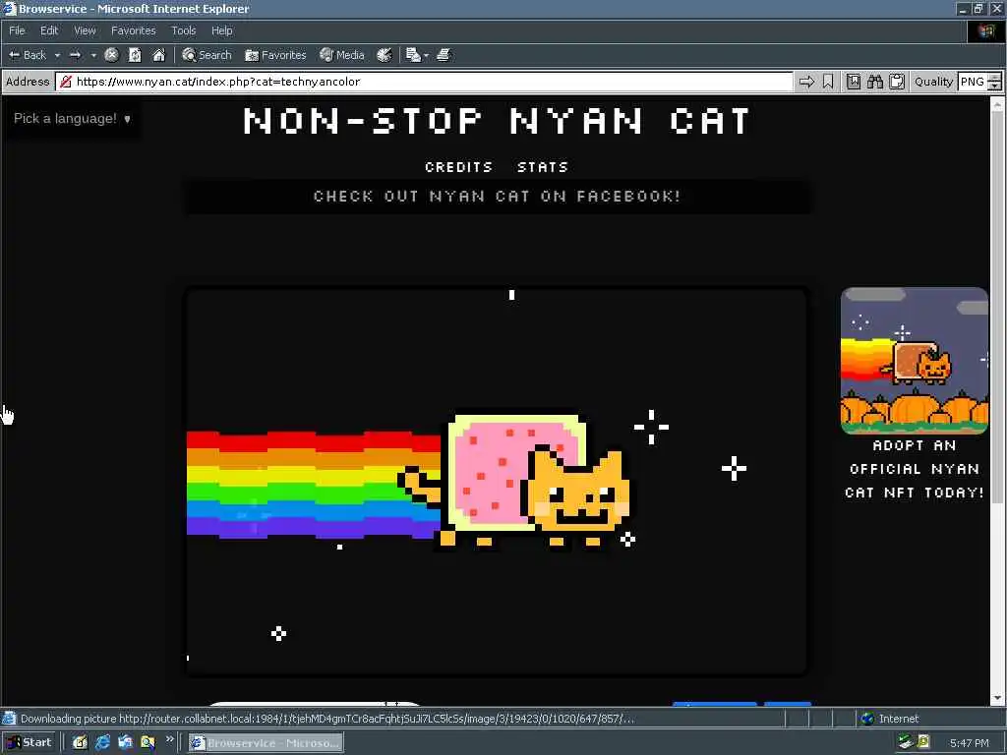Click the first quick launch icon

pos(80,743)
